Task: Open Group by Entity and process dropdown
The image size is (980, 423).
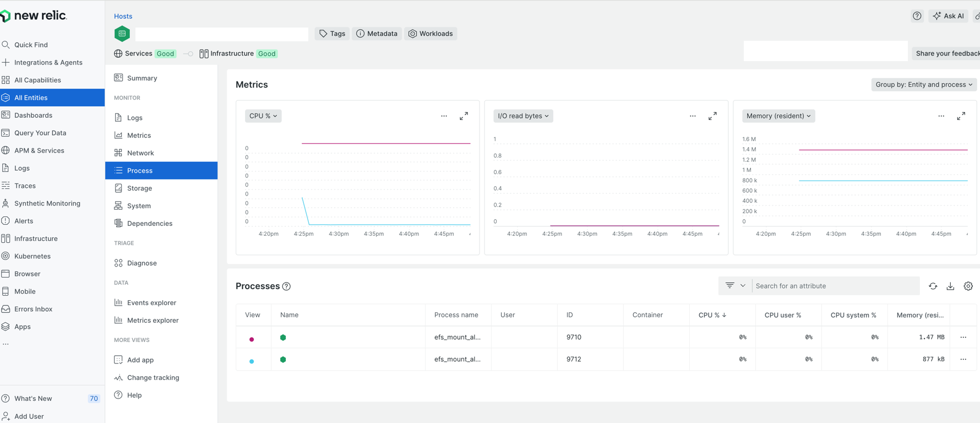Action: [x=924, y=84]
